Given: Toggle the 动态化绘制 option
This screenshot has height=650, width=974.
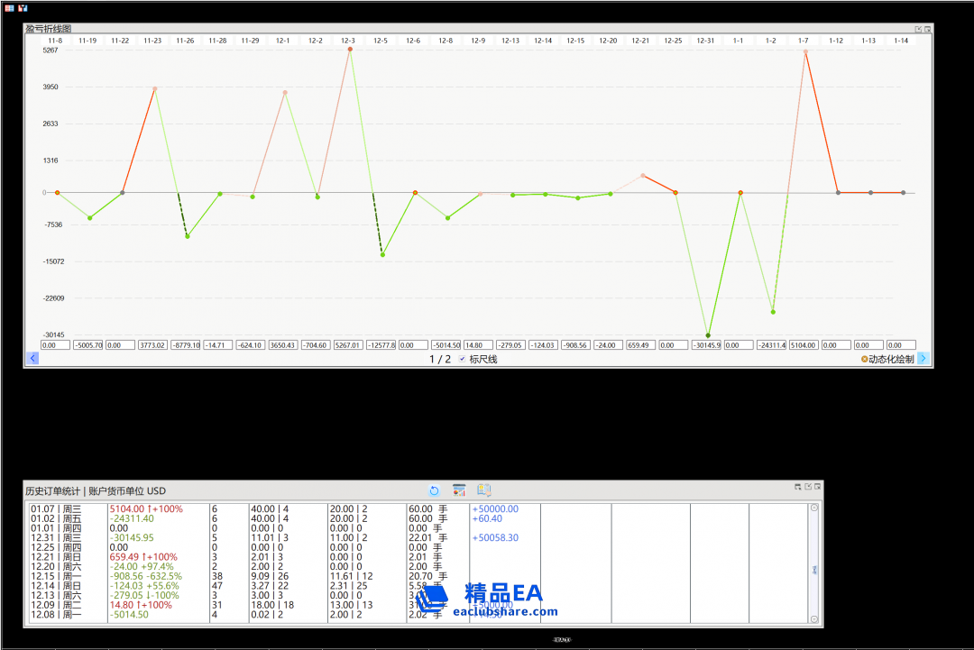Looking at the screenshot, I should click(865, 359).
